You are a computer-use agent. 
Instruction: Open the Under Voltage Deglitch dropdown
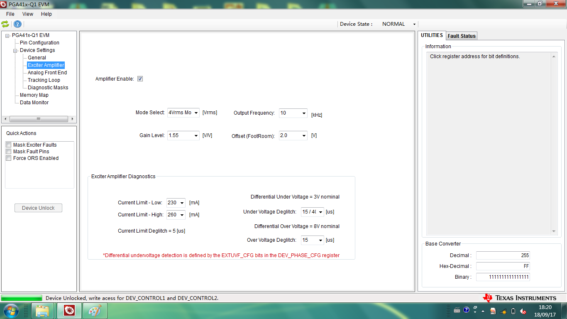pos(313,212)
